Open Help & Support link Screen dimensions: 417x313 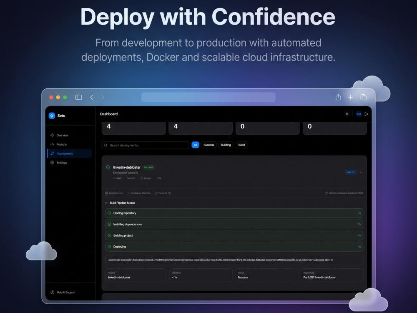pos(63,292)
